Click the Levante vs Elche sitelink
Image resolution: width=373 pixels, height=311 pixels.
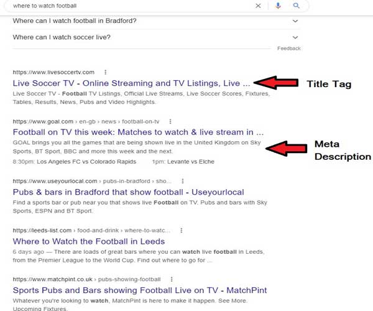191,162
